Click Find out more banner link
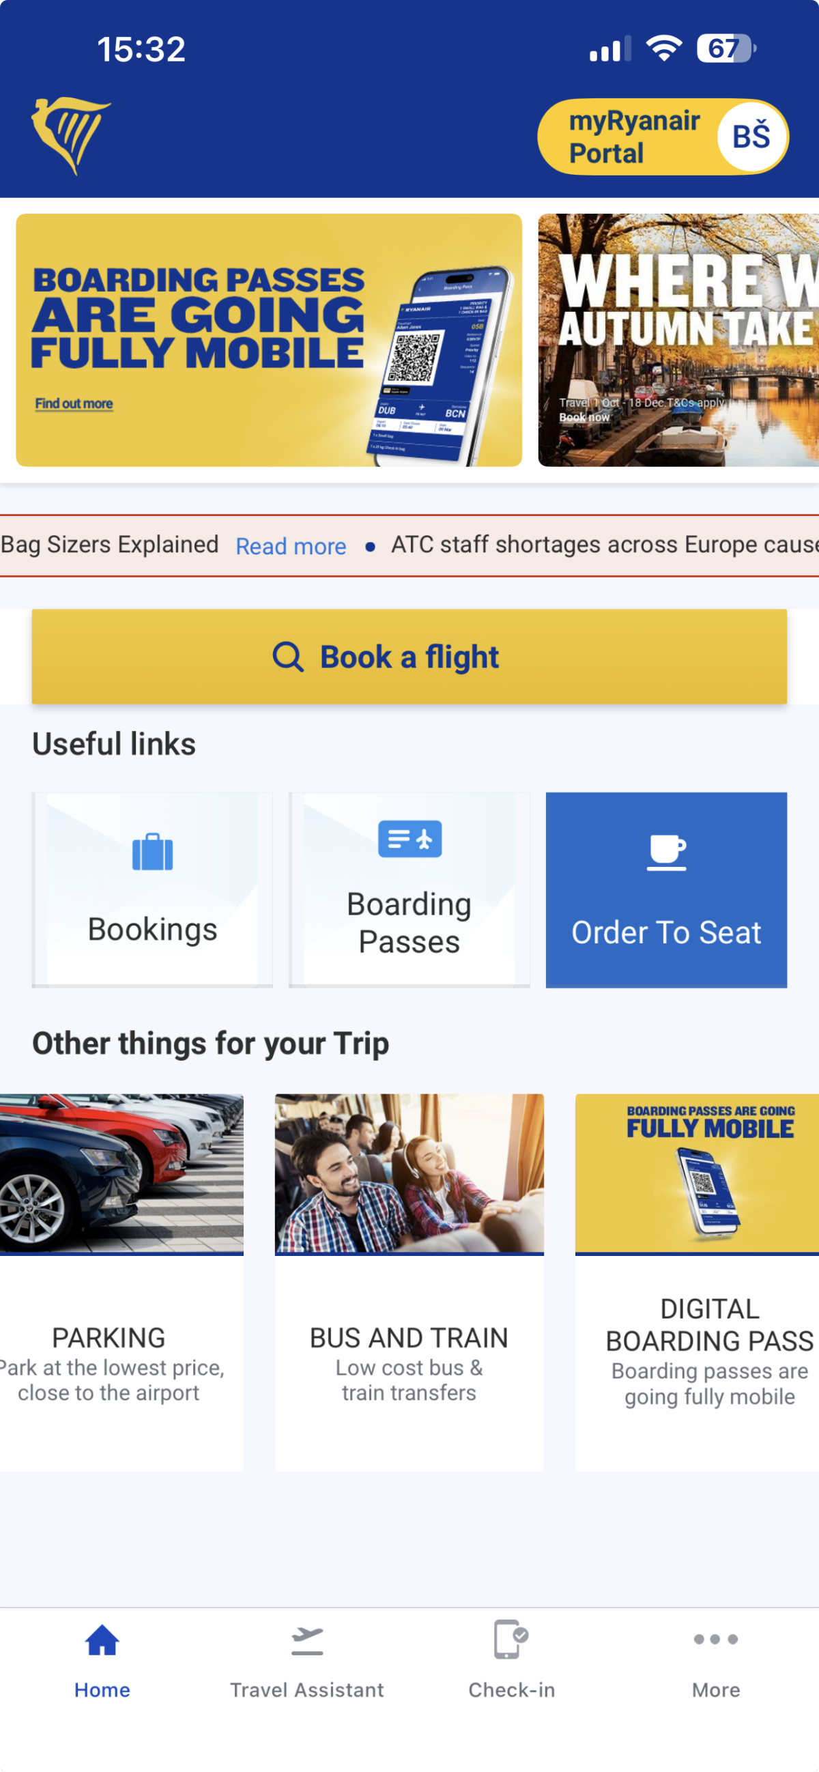The height and width of the screenshot is (1772, 819). 74,404
